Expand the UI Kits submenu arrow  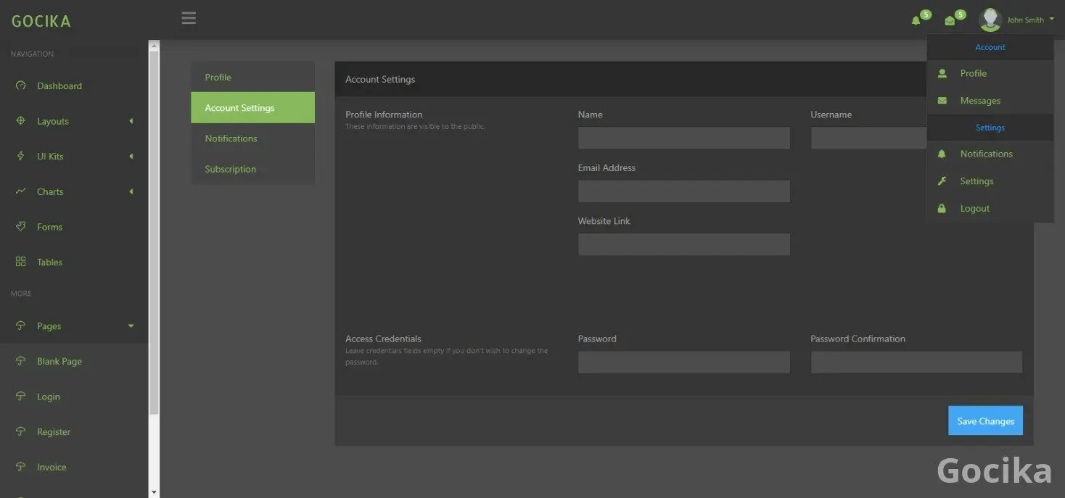point(131,157)
